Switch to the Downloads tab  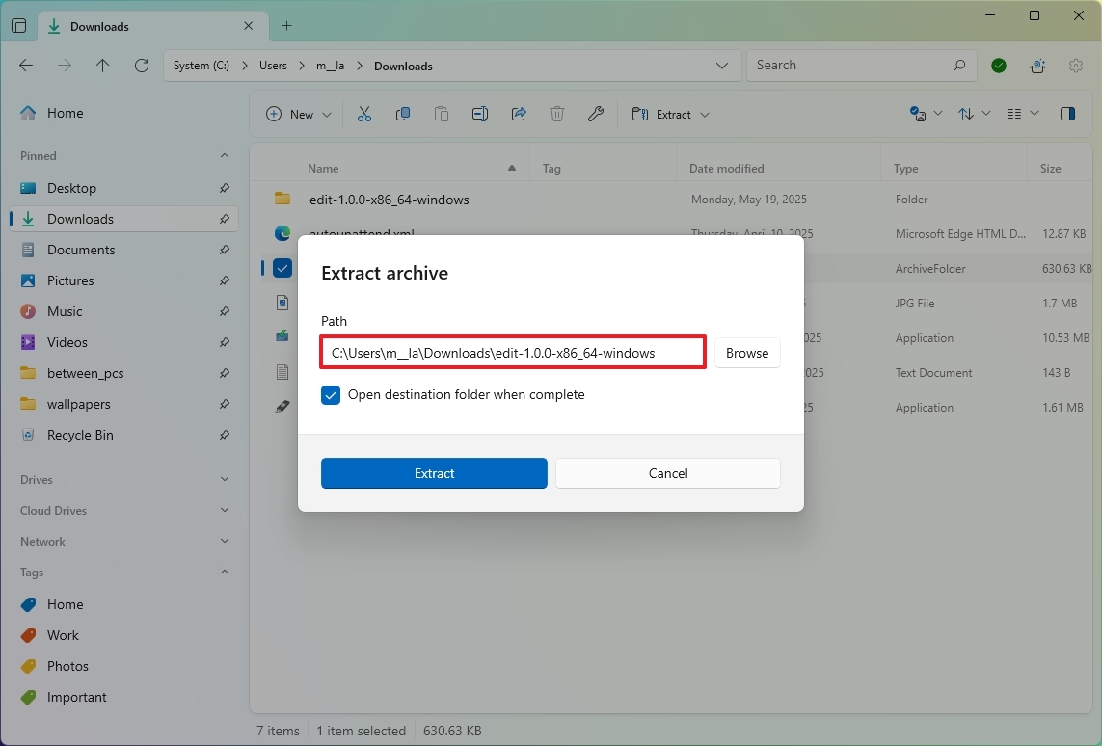click(99, 26)
